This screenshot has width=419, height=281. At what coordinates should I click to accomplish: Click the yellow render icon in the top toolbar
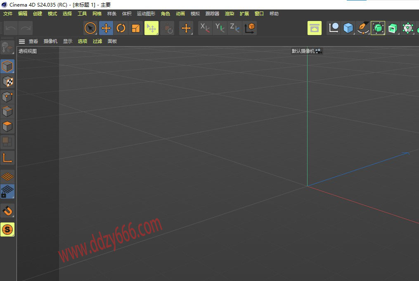click(x=315, y=28)
